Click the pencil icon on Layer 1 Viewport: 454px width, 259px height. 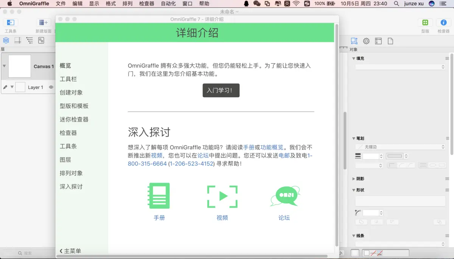(x=5, y=87)
